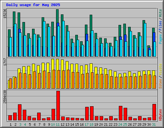
Task: Select day 2 on the x-axis
Action: click(x=15, y=124)
